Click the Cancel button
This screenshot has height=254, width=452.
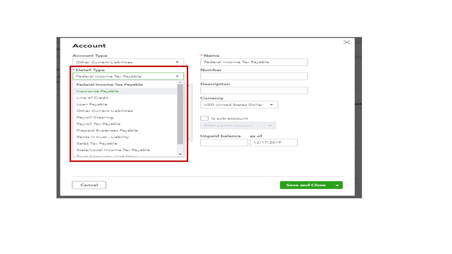[x=89, y=185]
